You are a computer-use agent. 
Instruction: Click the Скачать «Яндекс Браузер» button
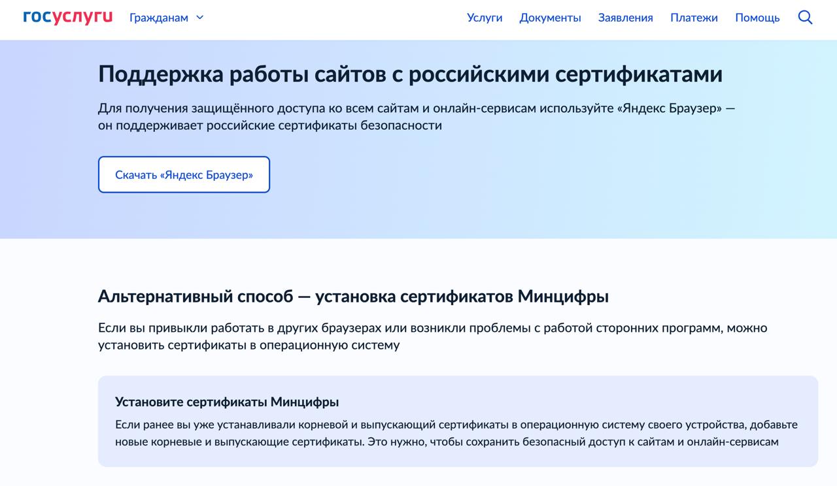[x=184, y=174]
